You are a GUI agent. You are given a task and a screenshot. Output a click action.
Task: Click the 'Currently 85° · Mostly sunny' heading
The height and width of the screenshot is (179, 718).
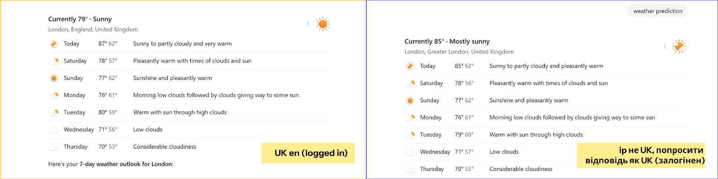pos(447,42)
